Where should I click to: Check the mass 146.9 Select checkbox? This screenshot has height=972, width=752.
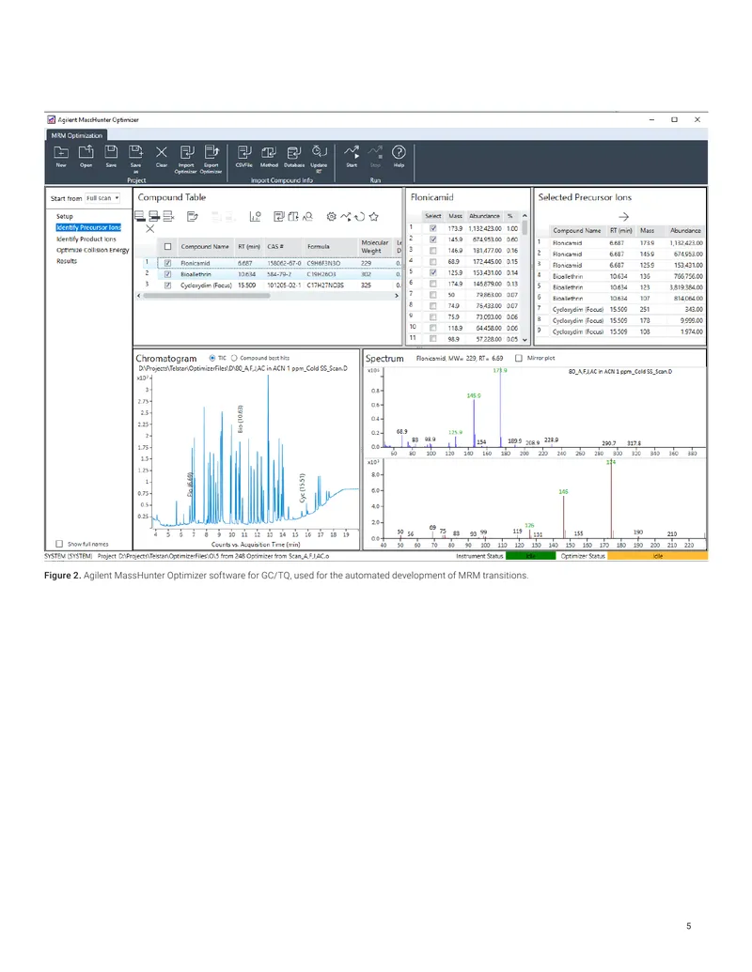(x=433, y=251)
